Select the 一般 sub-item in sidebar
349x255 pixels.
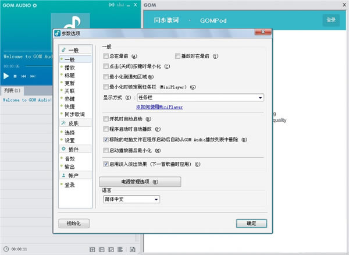click(x=75, y=59)
